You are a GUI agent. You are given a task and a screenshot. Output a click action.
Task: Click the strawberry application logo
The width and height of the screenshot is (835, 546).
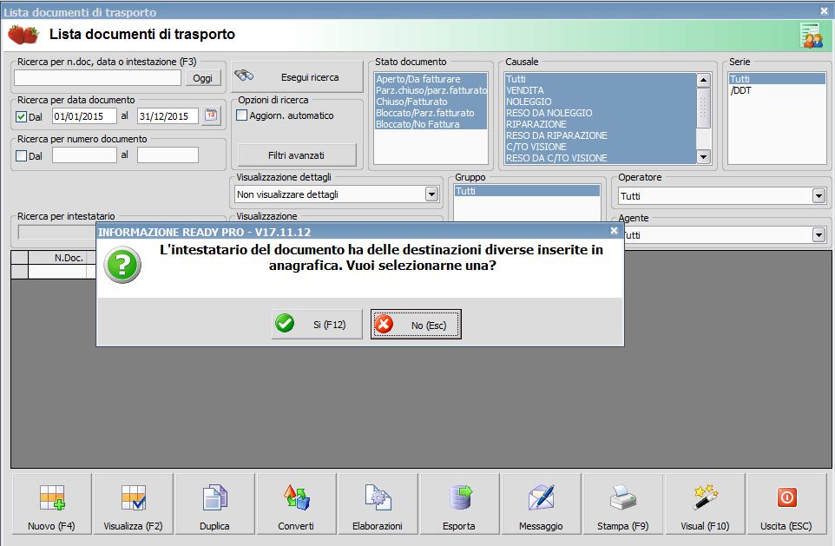coord(23,35)
